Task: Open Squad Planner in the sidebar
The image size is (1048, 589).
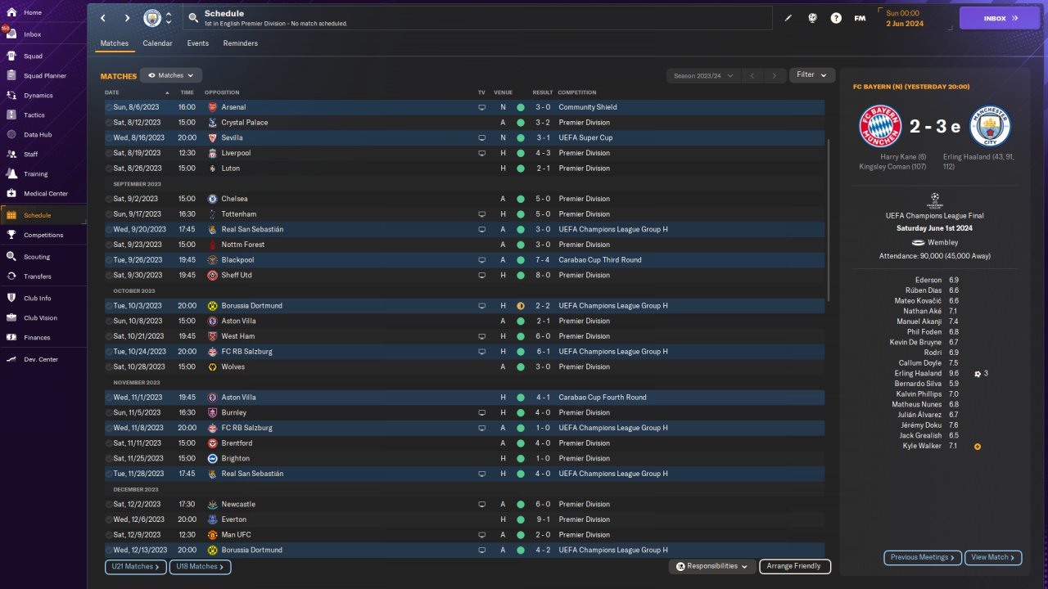Action: point(43,76)
